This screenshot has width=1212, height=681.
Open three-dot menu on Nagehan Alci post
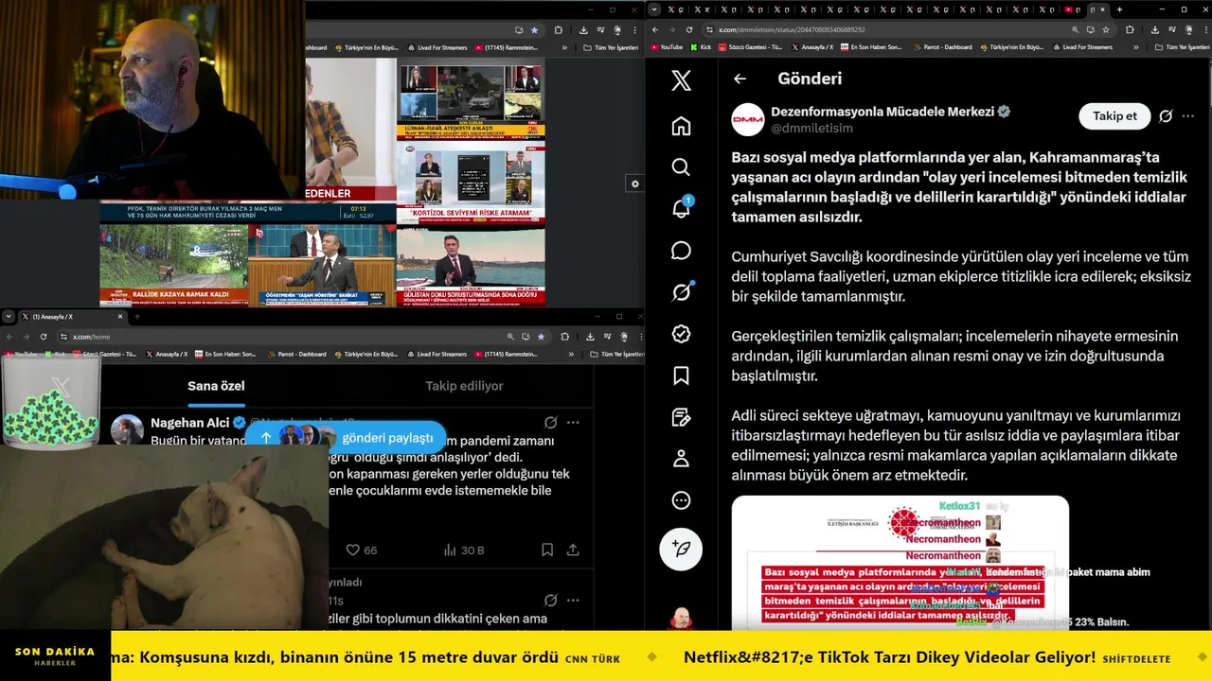pyautogui.click(x=573, y=423)
